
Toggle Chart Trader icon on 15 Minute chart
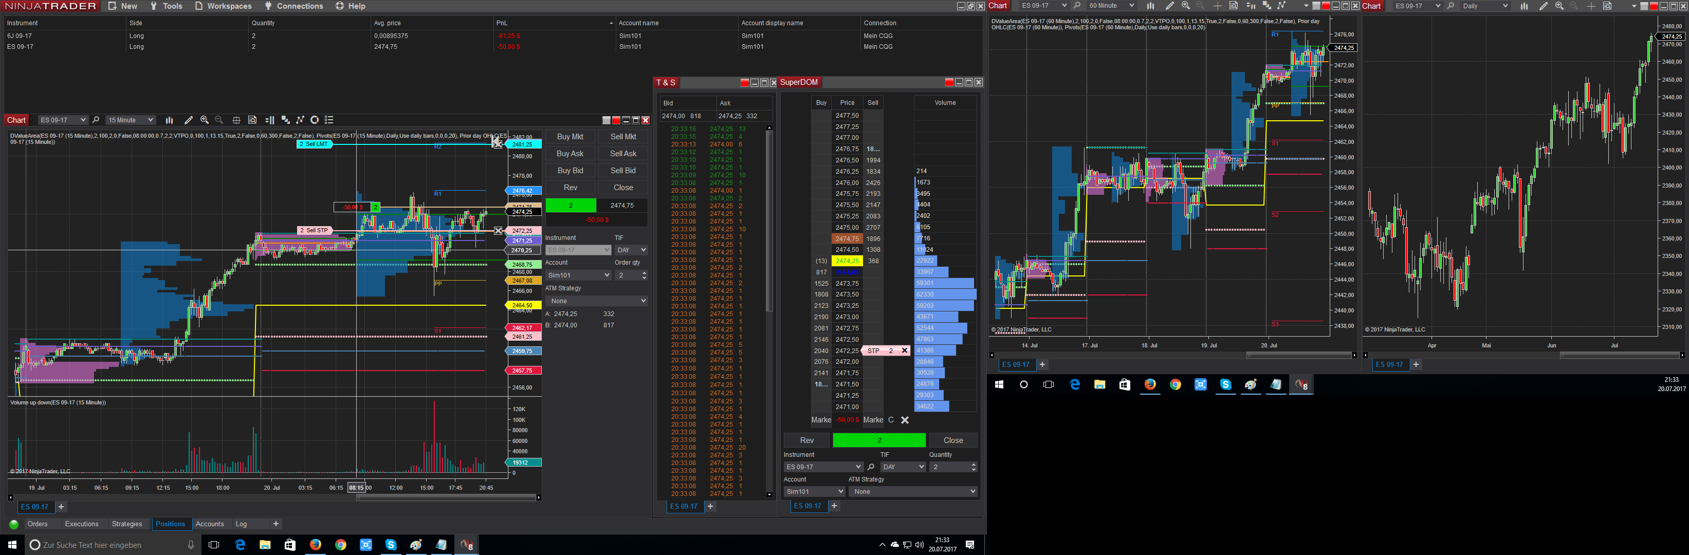[x=269, y=120]
